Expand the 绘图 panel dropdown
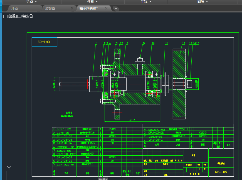This screenshot has width=242, height=180. (x=31, y=2)
